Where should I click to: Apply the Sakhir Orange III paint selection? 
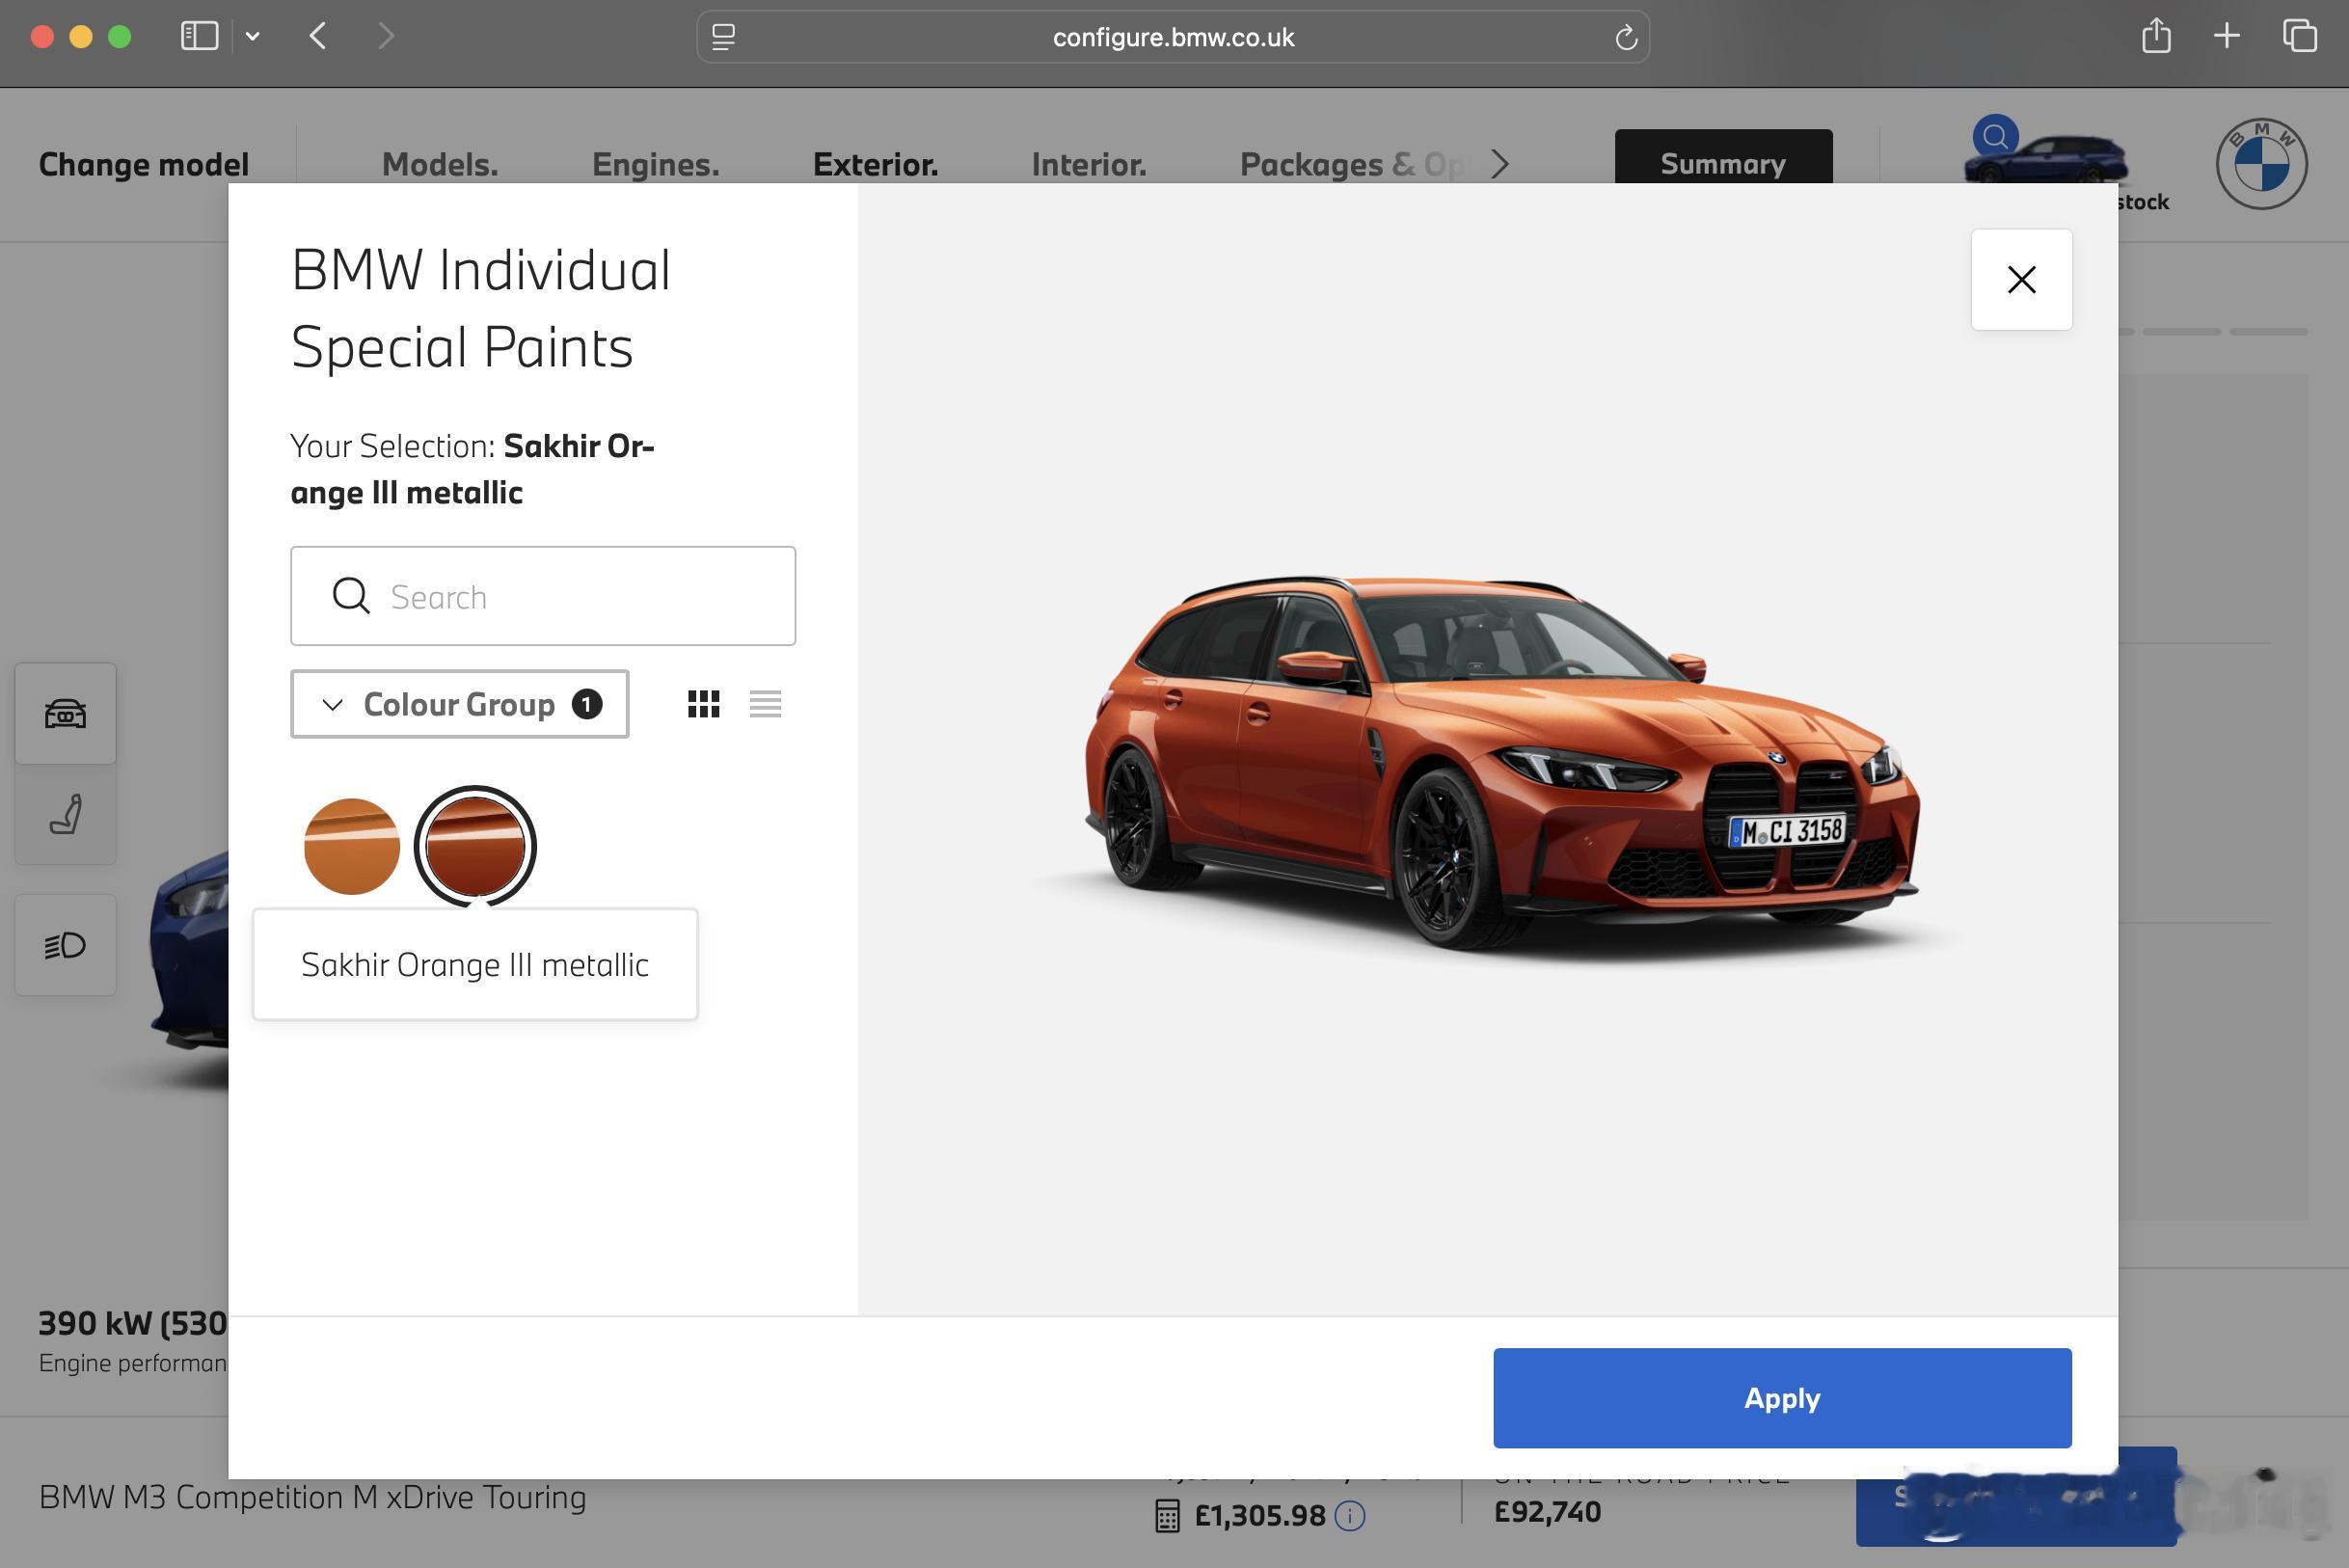tap(1782, 1397)
